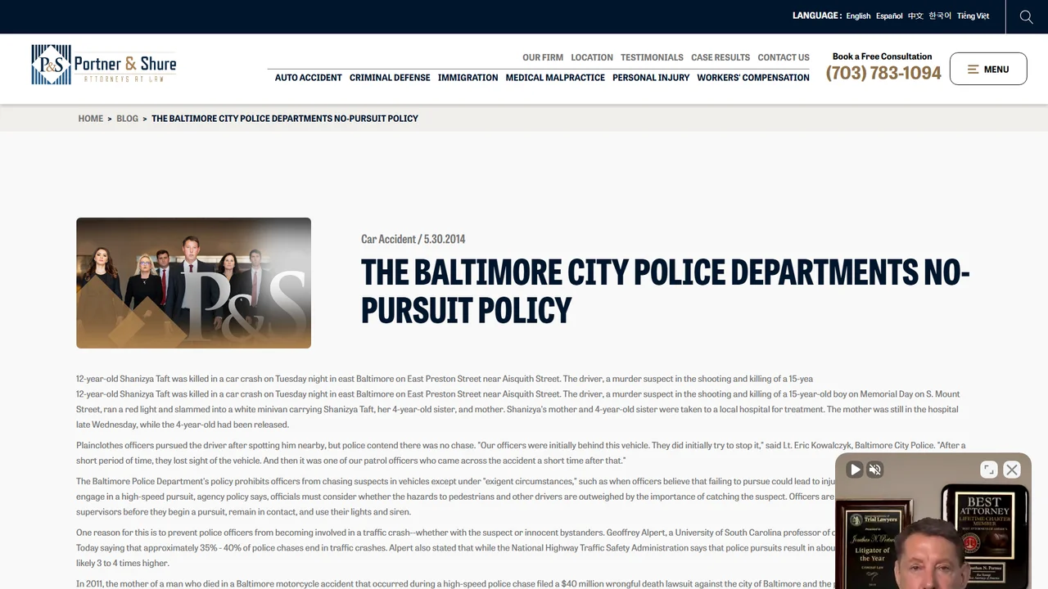This screenshot has height=589, width=1048.
Task: Switch language to Tiếng Việt
Action: pyautogui.click(x=973, y=16)
